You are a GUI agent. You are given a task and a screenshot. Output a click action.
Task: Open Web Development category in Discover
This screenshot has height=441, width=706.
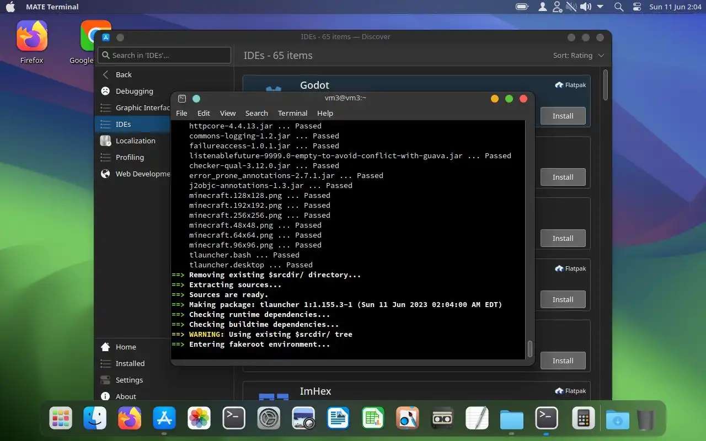pos(132,174)
